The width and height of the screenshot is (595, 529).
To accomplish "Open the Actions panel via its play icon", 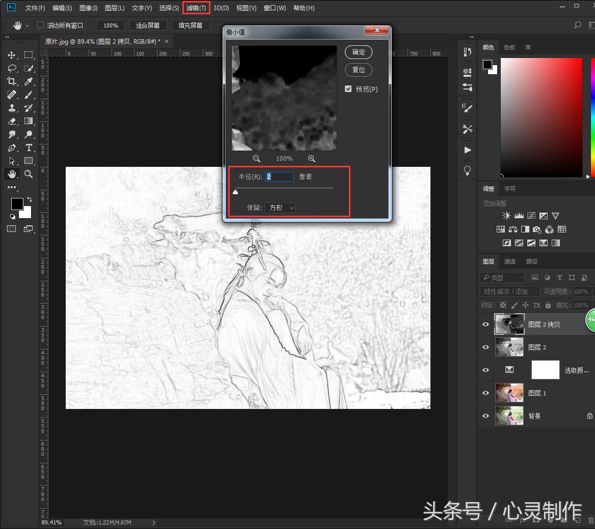I will (x=467, y=150).
